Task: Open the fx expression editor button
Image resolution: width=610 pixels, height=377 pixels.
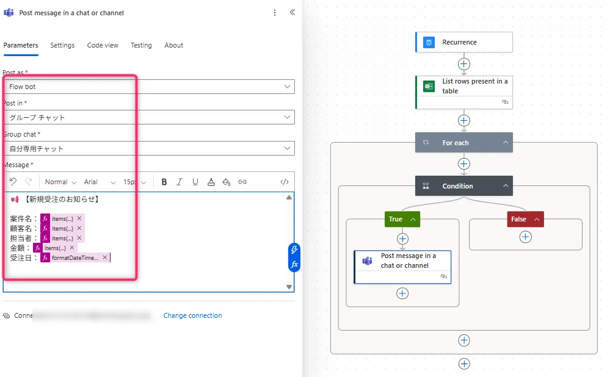Action: (x=294, y=265)
